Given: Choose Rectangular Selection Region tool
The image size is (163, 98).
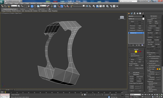Looking at the screenshot, I should (x=25, y=6).
